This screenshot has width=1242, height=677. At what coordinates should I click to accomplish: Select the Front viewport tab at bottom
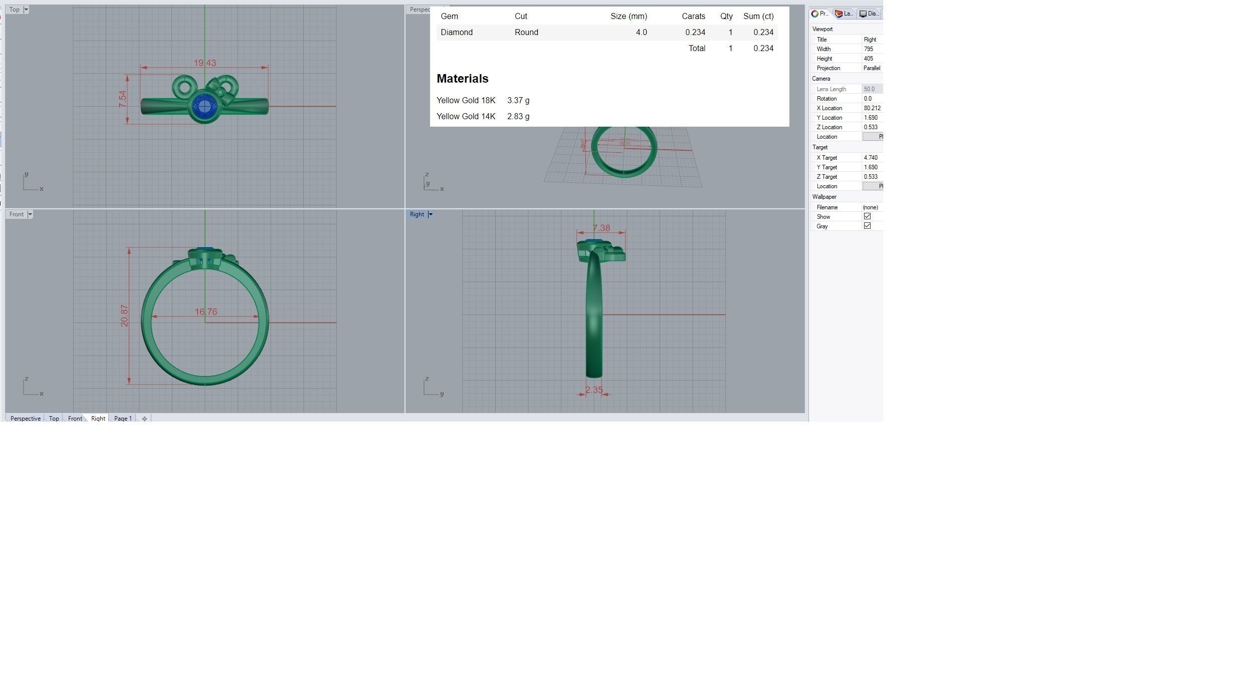pos(75,419)
